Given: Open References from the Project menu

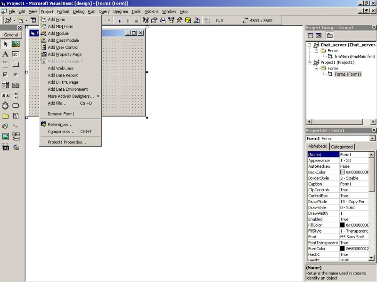Looking at the screenshot, I should [x=70, y=125].
